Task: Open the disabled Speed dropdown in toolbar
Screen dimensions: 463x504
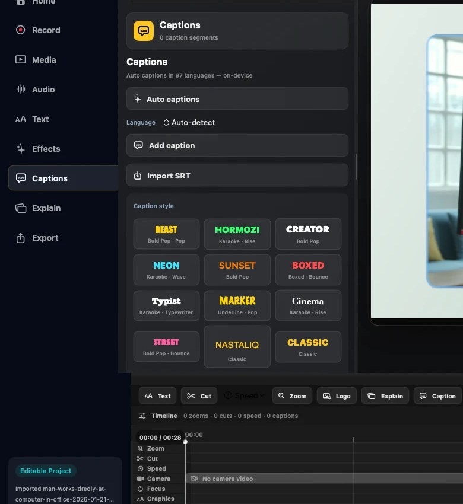Action: 245,395
